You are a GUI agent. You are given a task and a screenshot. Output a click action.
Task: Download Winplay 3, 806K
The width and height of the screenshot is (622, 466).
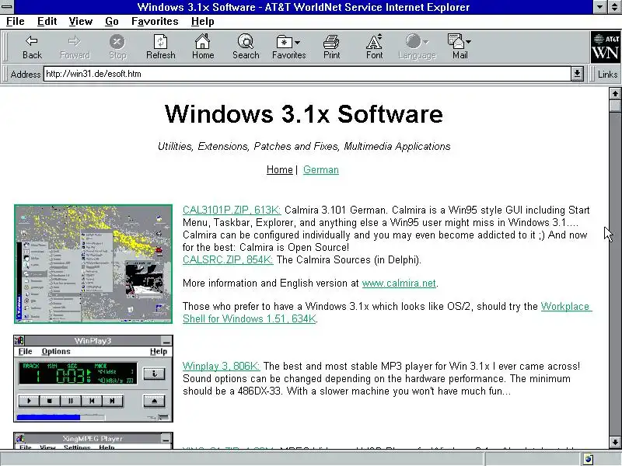click(221, 366)
